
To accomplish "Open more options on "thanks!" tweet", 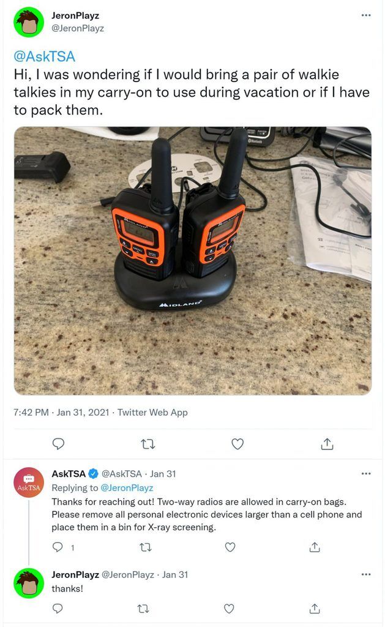I will pos(366,574).
